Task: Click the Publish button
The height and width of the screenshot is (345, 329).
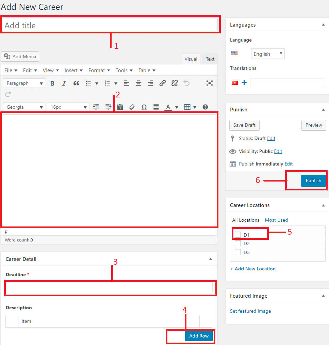Action: point(313,181)
